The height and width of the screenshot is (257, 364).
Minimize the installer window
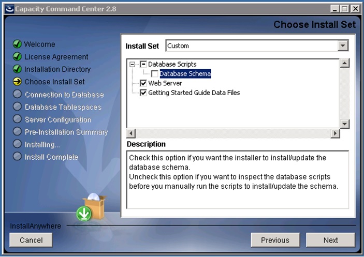pos(334,9)
